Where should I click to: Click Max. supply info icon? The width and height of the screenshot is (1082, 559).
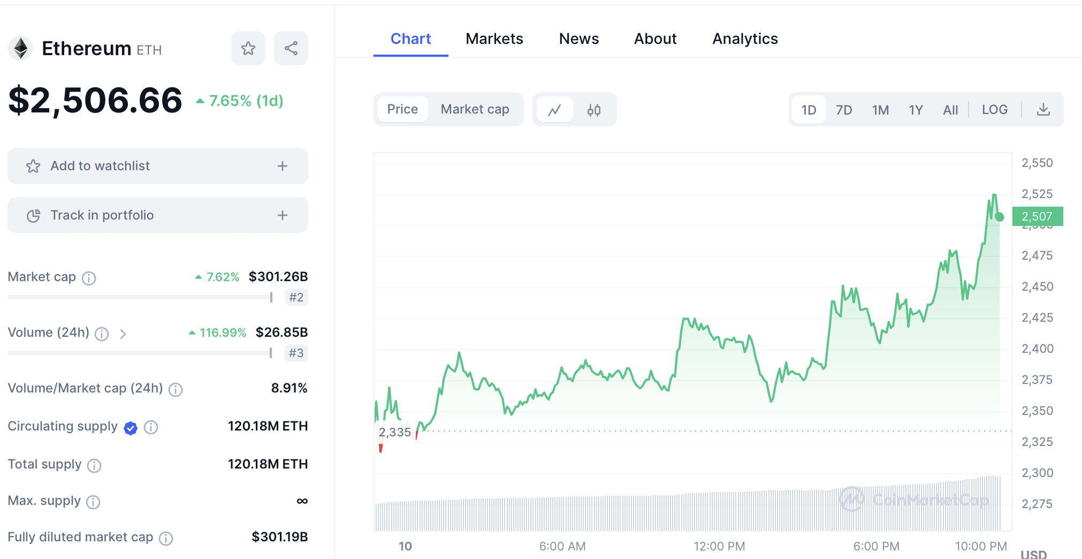(x=93, y=502)
